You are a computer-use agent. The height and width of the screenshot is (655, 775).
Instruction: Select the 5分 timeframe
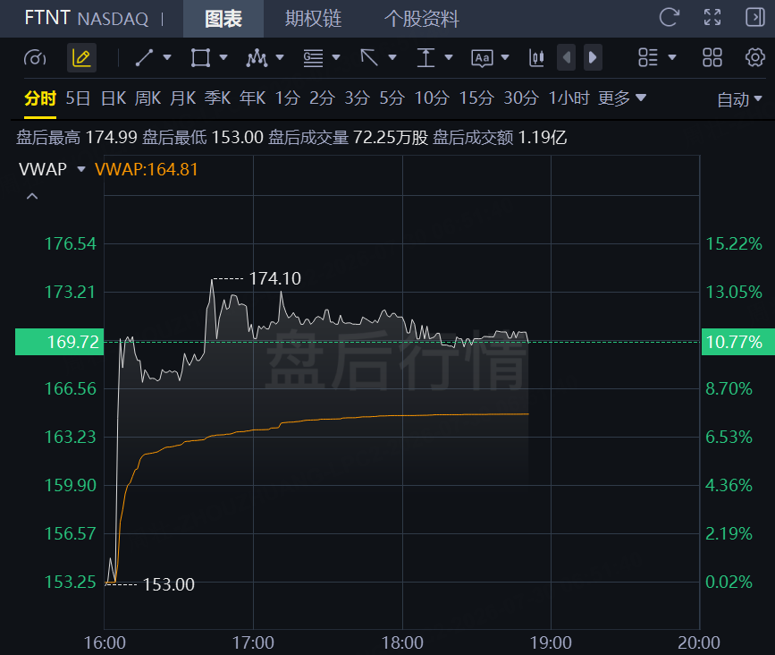(392, 98)
